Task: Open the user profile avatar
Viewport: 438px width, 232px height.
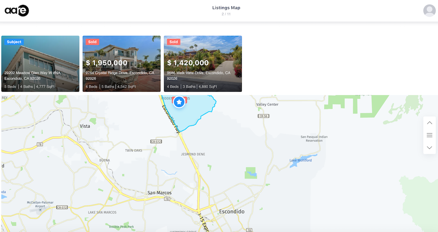Action: 429,11
